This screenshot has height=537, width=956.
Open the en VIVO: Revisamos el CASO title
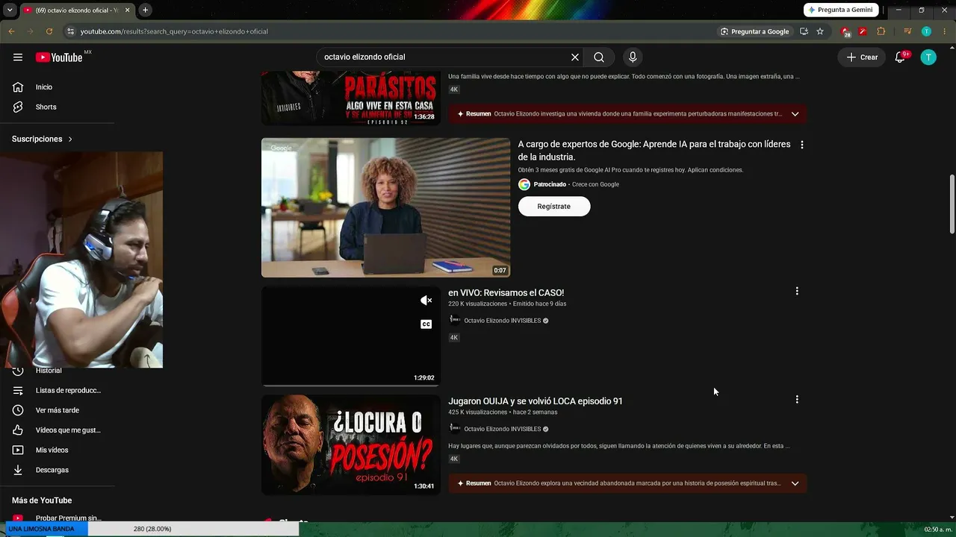point(506,293)
